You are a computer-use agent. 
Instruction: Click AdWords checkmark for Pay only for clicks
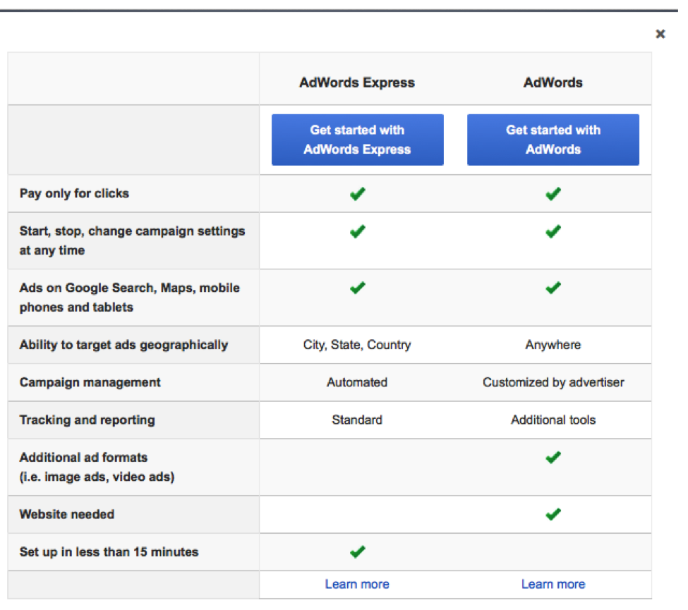click(x=553, y=193)
